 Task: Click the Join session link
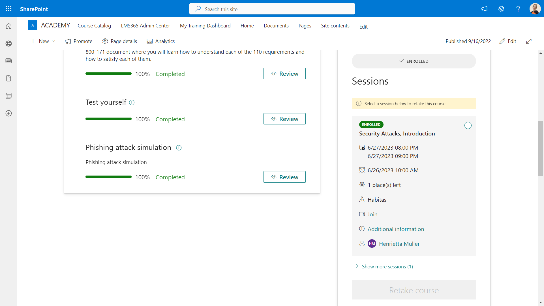coord(372,214)
